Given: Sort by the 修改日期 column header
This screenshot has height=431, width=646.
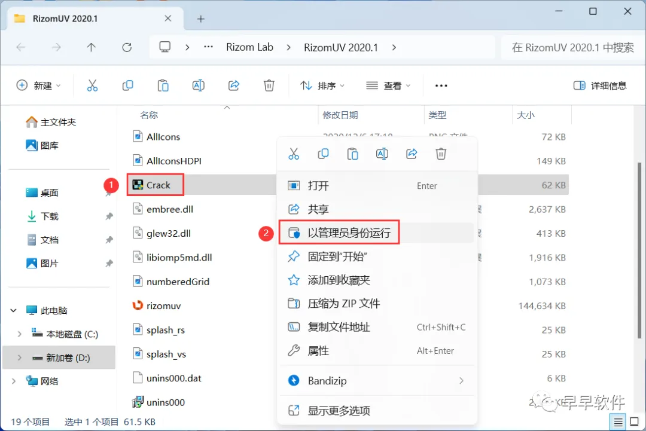Looking at the screenshot, I should (340, 115).
